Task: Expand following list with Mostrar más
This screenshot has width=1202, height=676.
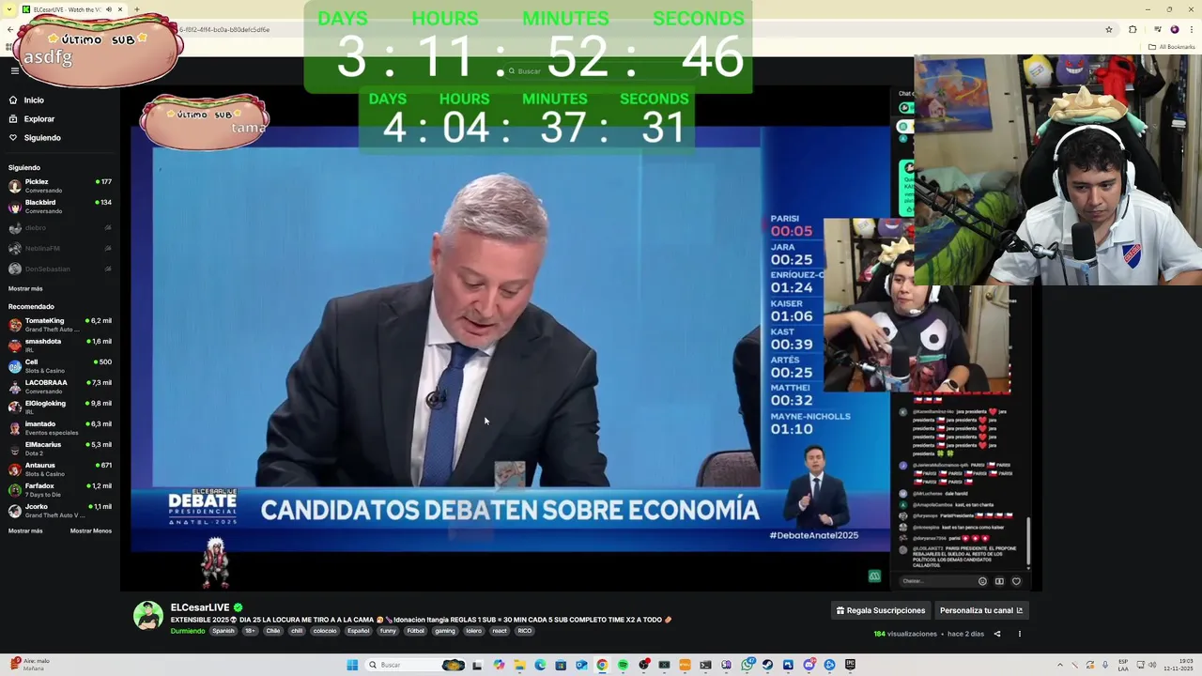Action: click(x=25, y=288)
